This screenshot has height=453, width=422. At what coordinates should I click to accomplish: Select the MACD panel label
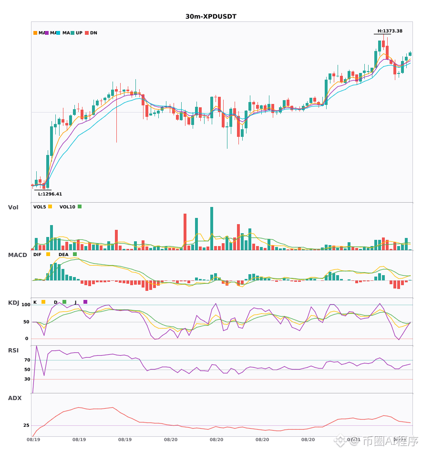pos(17,255)
